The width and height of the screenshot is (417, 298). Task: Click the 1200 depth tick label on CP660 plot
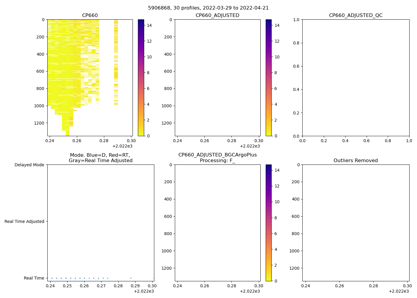tap(39, 123)
